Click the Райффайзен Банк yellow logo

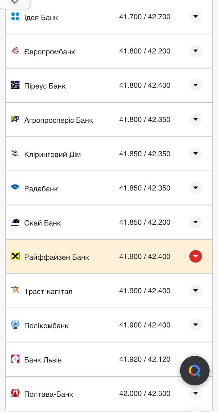15,257
